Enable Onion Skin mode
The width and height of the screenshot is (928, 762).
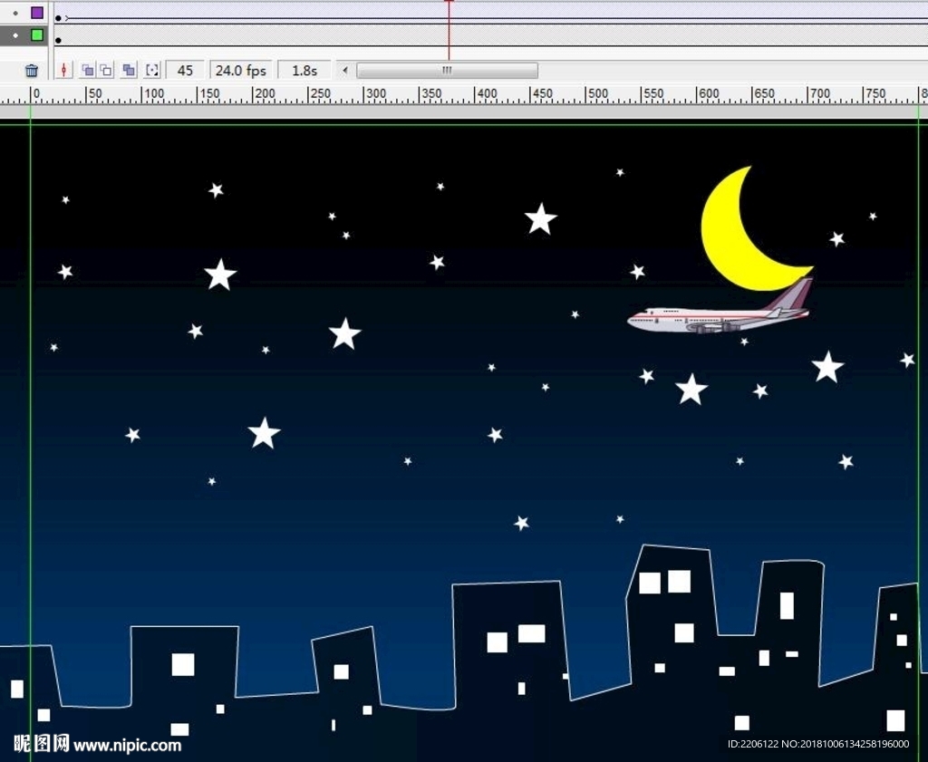click(x=88, y=71)
